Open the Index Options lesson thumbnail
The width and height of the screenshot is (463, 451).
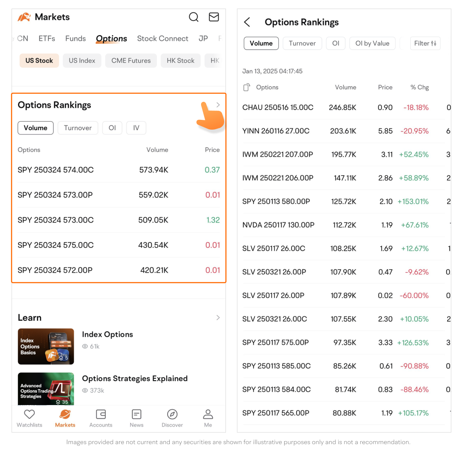click(46, 347)
